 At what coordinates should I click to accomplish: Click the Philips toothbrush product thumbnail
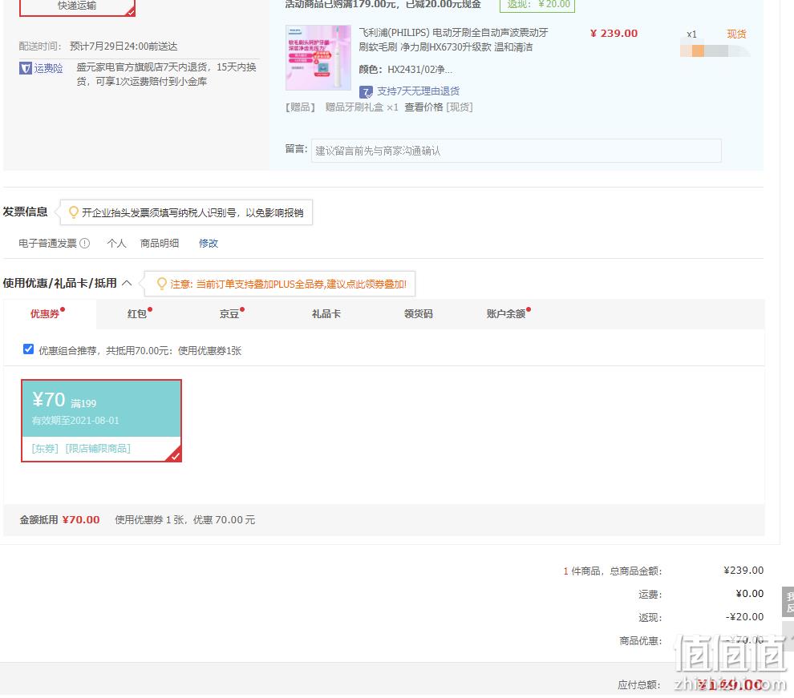click(318, 58)
